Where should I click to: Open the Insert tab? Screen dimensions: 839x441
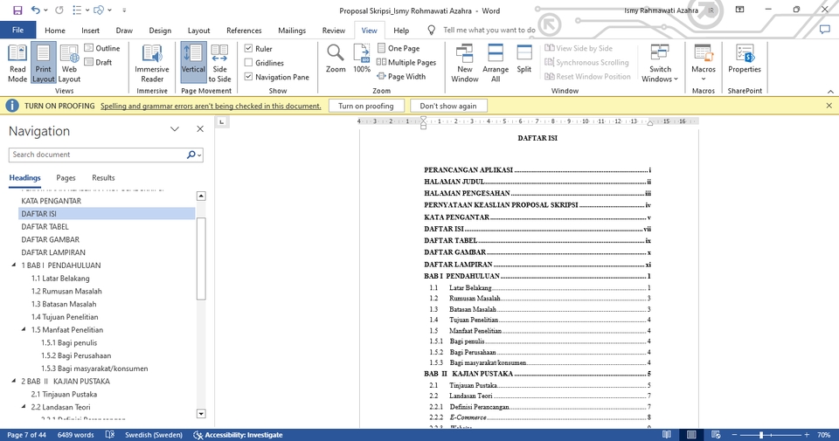tap(90, 31)
